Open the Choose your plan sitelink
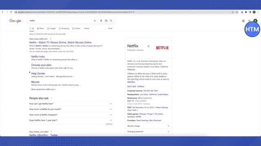 (x=42, y=65)
